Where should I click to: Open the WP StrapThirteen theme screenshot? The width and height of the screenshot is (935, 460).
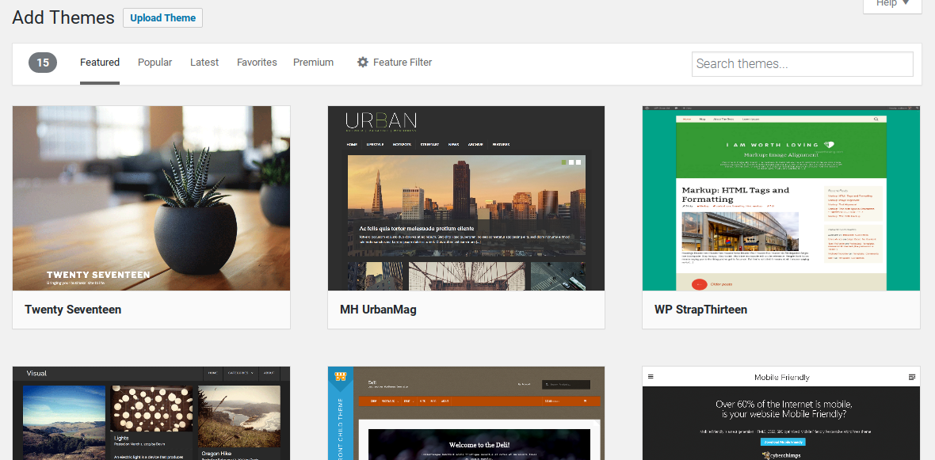tap(781, 199)
